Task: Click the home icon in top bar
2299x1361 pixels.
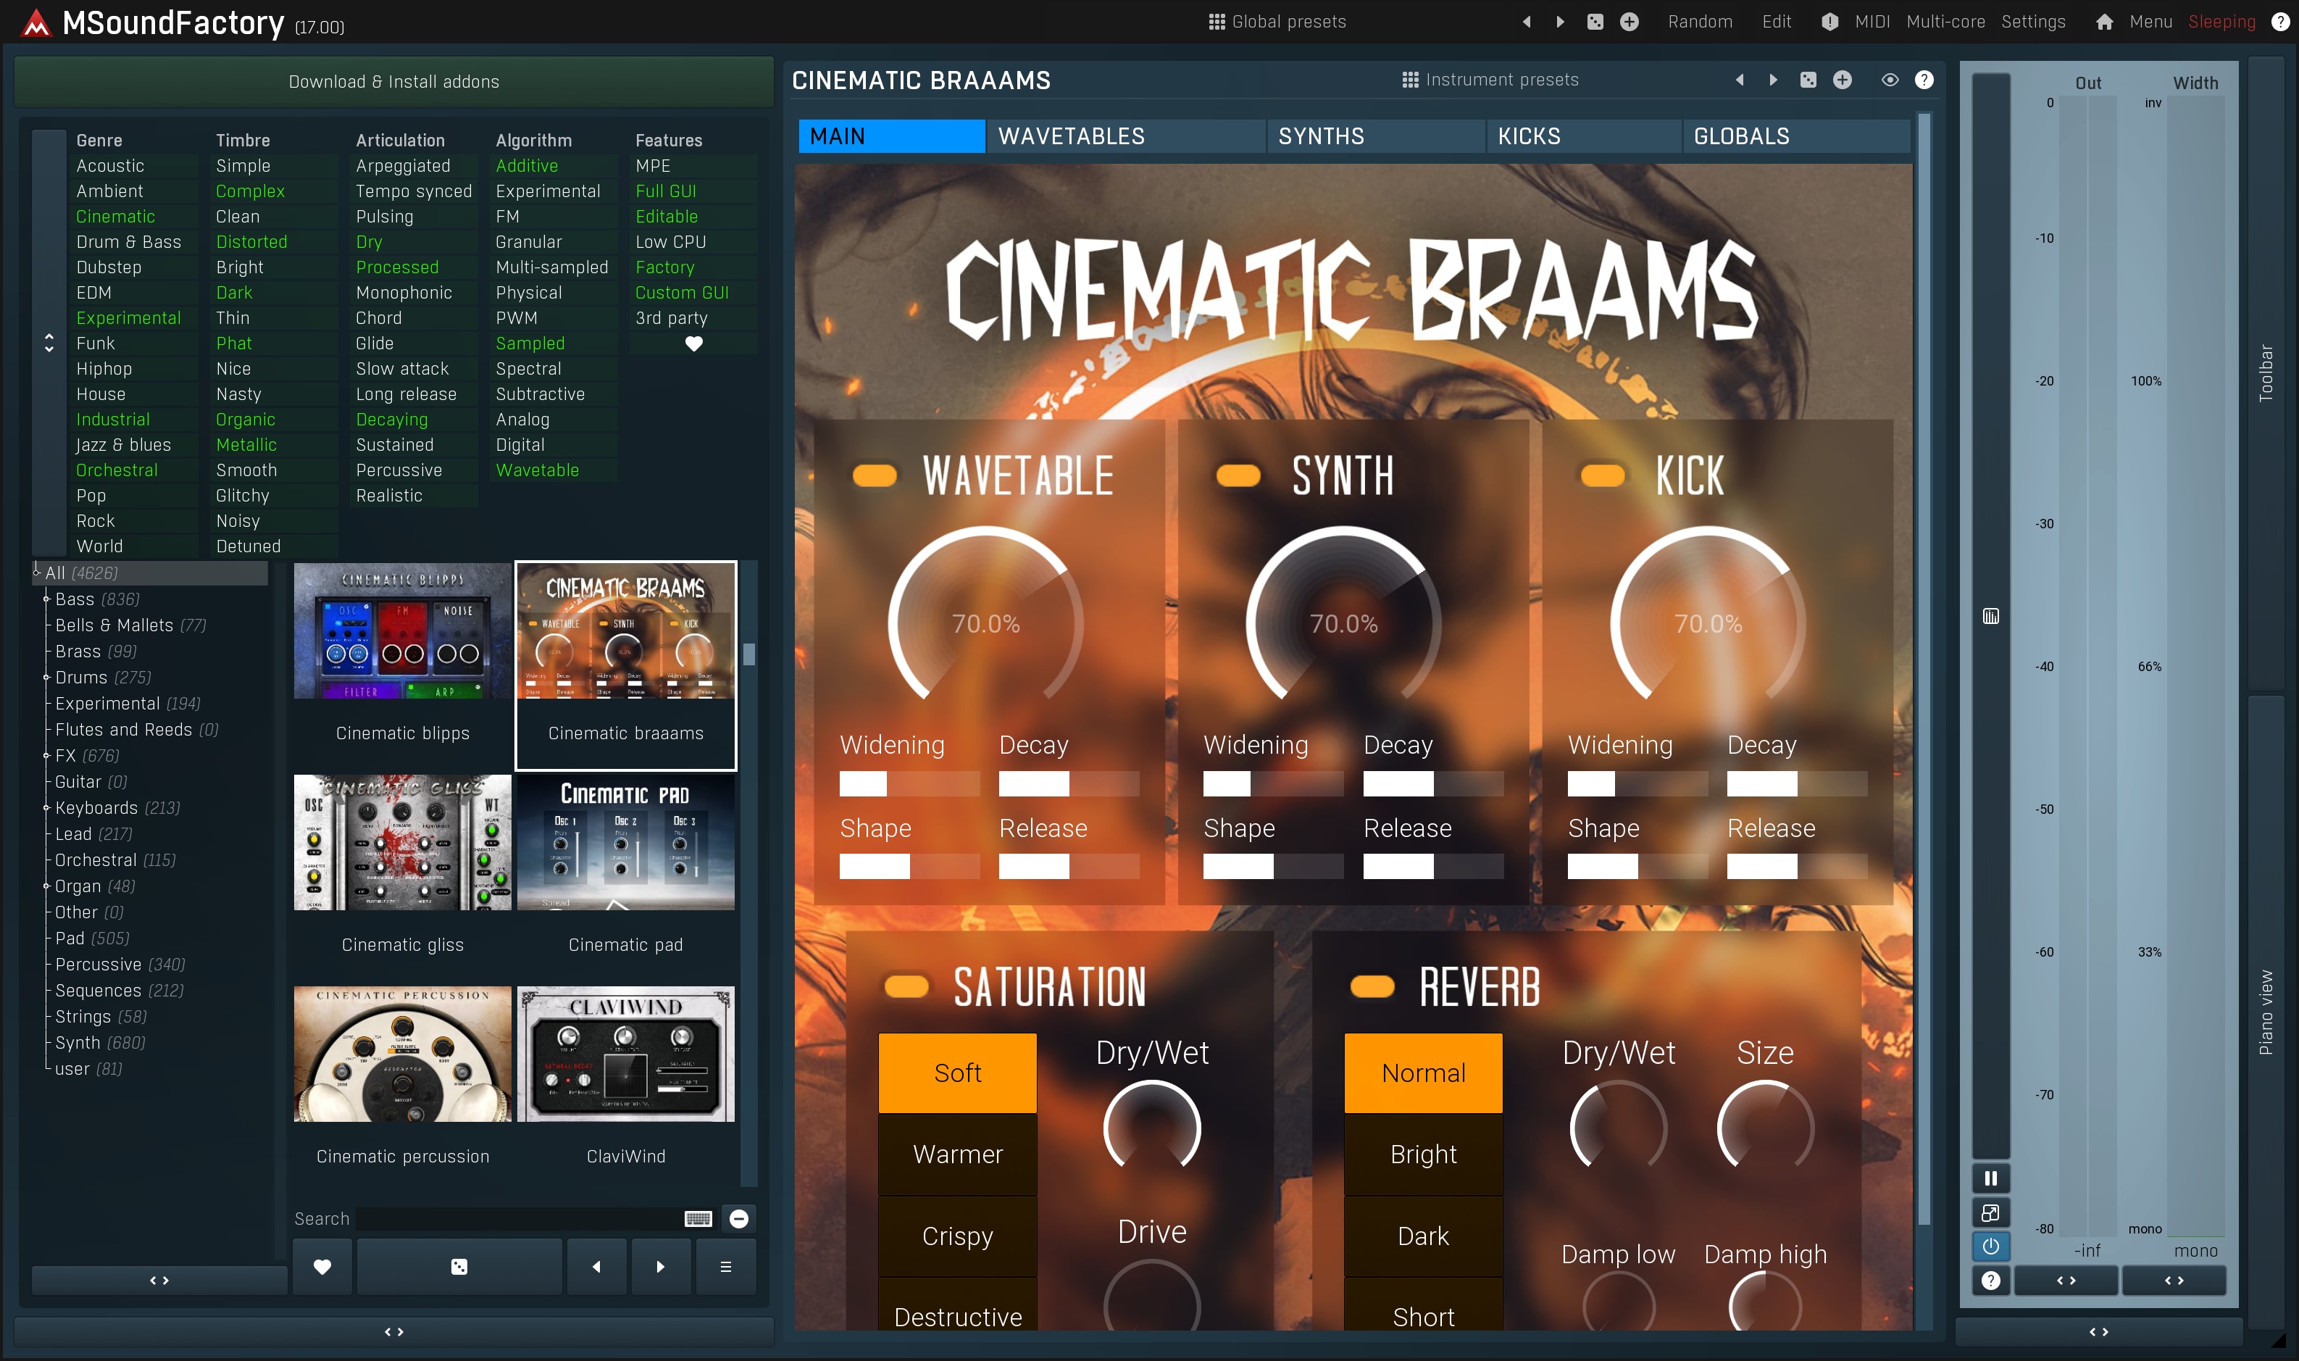Action: point(2104,22)
